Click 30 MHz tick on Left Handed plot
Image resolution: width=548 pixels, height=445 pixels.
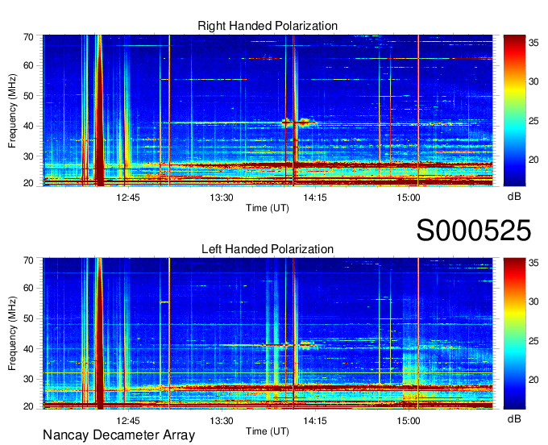point(28,379)
